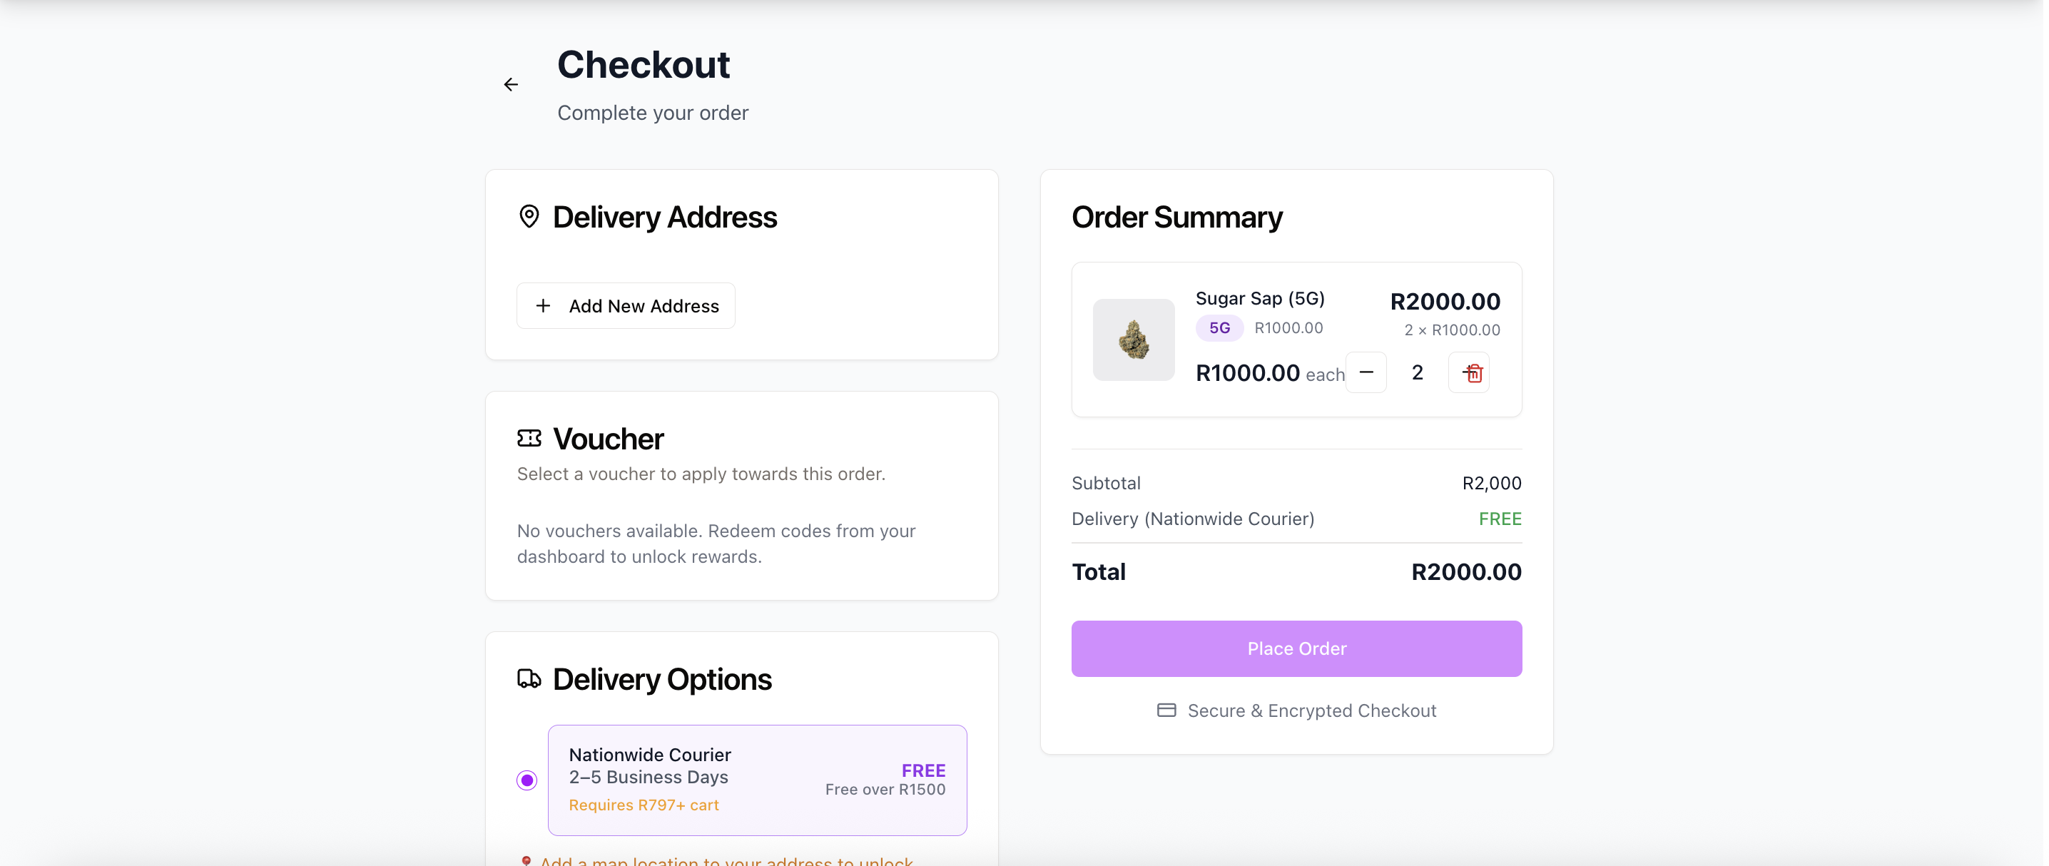This screenshot has height=866, width=2049.
Task: Click the credit card icon near Secure Checkout
Action: [x=1166, y=710]
